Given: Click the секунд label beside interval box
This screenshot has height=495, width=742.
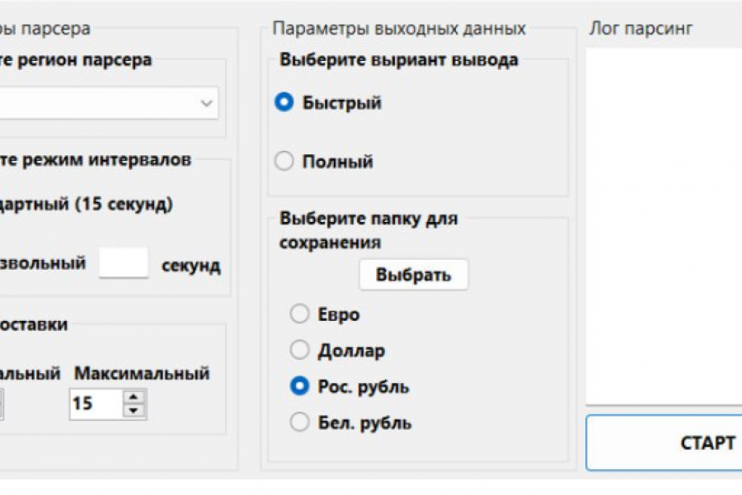Looking at the screenshot, I should pyautogui.click(x=190, y=265).
